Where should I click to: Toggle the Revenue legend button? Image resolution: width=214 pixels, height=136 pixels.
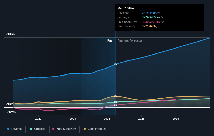pyautogui.click(x=15, y=129)
